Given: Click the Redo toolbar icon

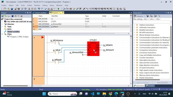Looking at the screenshot, I should (x=42, y=9).
